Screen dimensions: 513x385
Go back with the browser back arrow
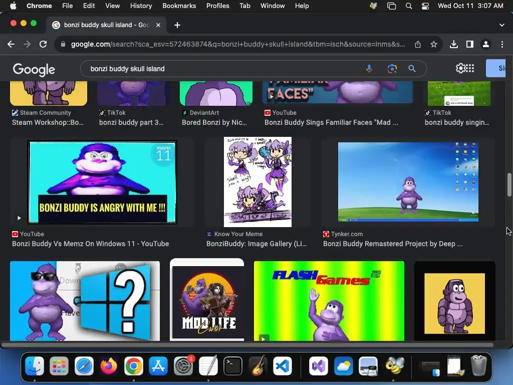pyautogui.click(x=11, y=44)
